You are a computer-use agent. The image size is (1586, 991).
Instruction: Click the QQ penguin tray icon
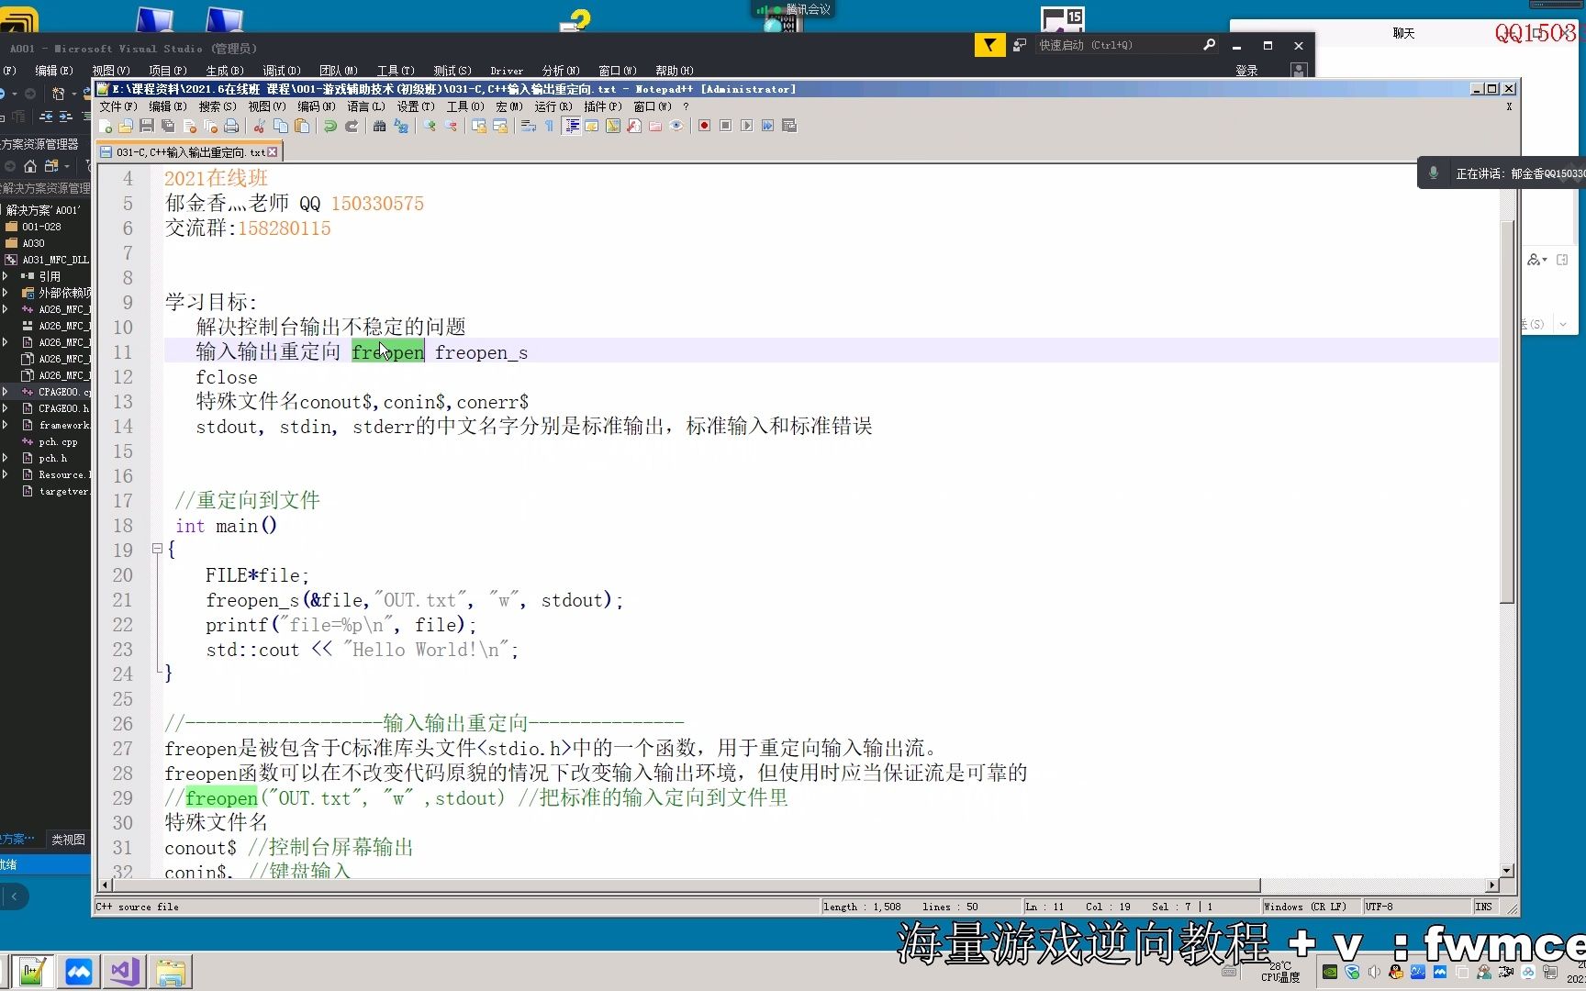point(1396,972)
